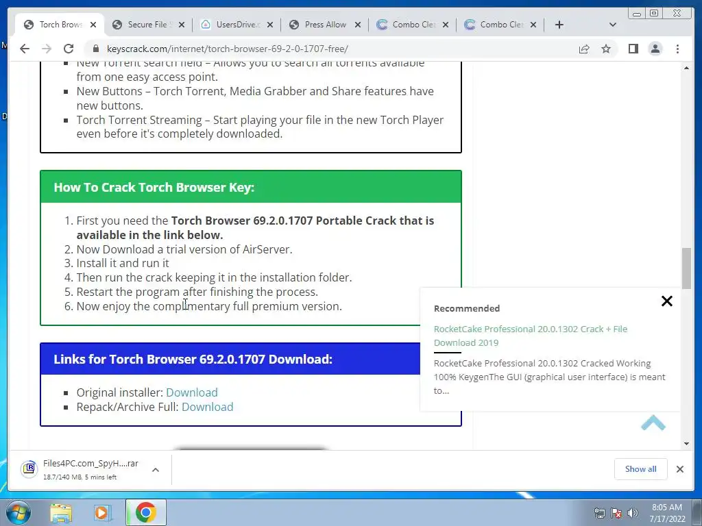
Task: Click the 'Restart the program' step text
Action: click(x=197, y=292)
